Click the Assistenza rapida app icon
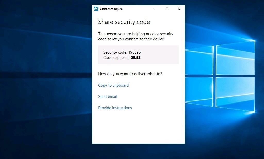The image size is (264, 159). [x=96, y=9]
